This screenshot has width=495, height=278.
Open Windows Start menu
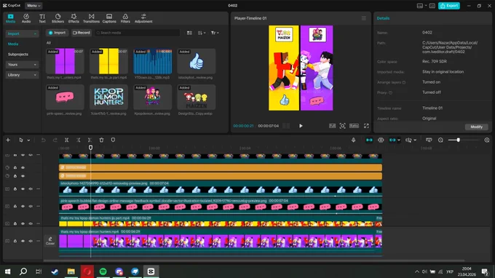click(x=7, y=271)
